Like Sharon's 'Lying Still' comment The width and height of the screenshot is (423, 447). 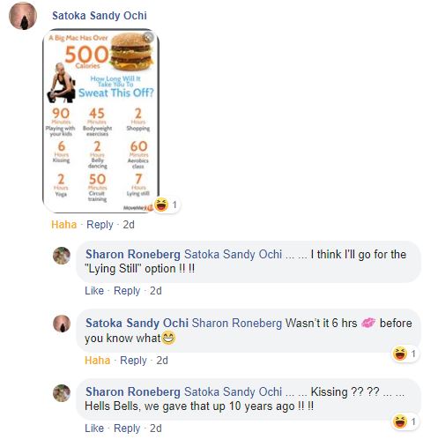click(x=94, y=291)
